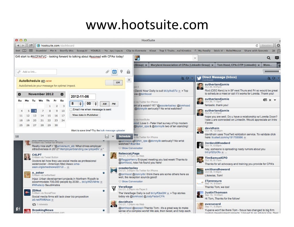The image size is (294, 227).
Task: Click the attachment paperclip icon in composer
Action: pyautogui.click(x=107, y=71)
